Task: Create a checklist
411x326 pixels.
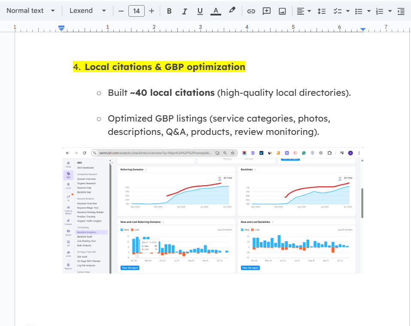Action: tap(338, 11)
